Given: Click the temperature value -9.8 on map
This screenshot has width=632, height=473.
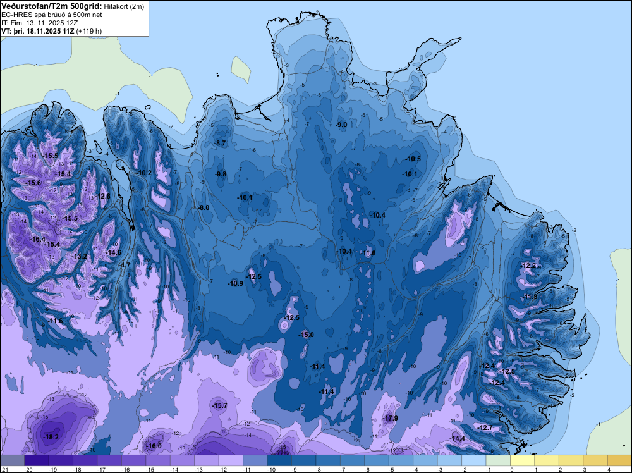Looking at the screenshot, I should click(220, 174).
